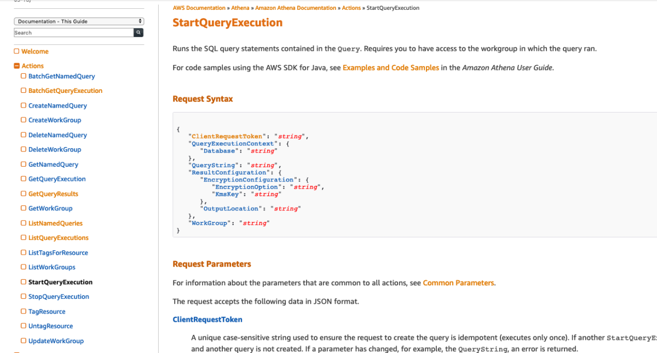Open BatchGetQueryExecution in the sidebar
Viewport: 657px width, 353px height.
(65, 91)
